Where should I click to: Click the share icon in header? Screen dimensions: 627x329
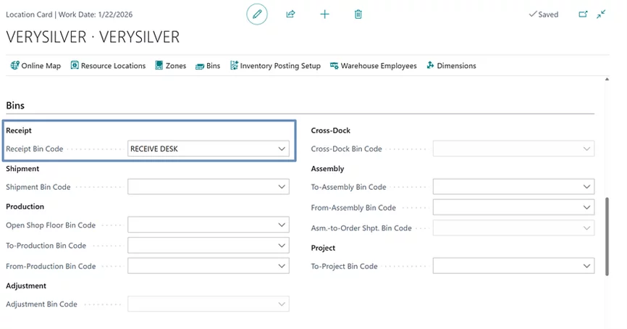pyautogui.click(x=290, y=14)
